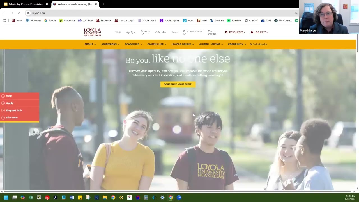This screenshot has height=202, width=359.
Task: Open the Campus Logic2 bookmark
Action: click(124, 20)
